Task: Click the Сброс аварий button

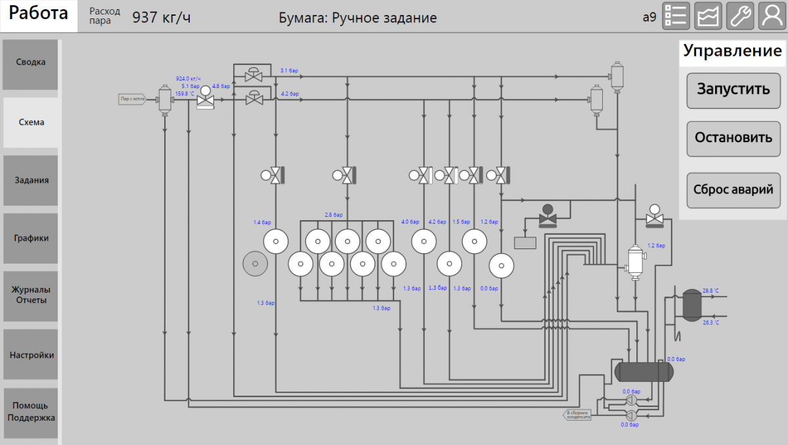Action: tap(733, 191)
